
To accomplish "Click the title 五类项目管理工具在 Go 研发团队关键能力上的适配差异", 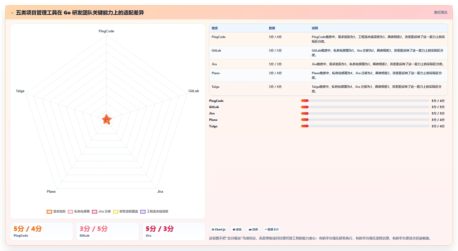I will [x=80, y=13].
